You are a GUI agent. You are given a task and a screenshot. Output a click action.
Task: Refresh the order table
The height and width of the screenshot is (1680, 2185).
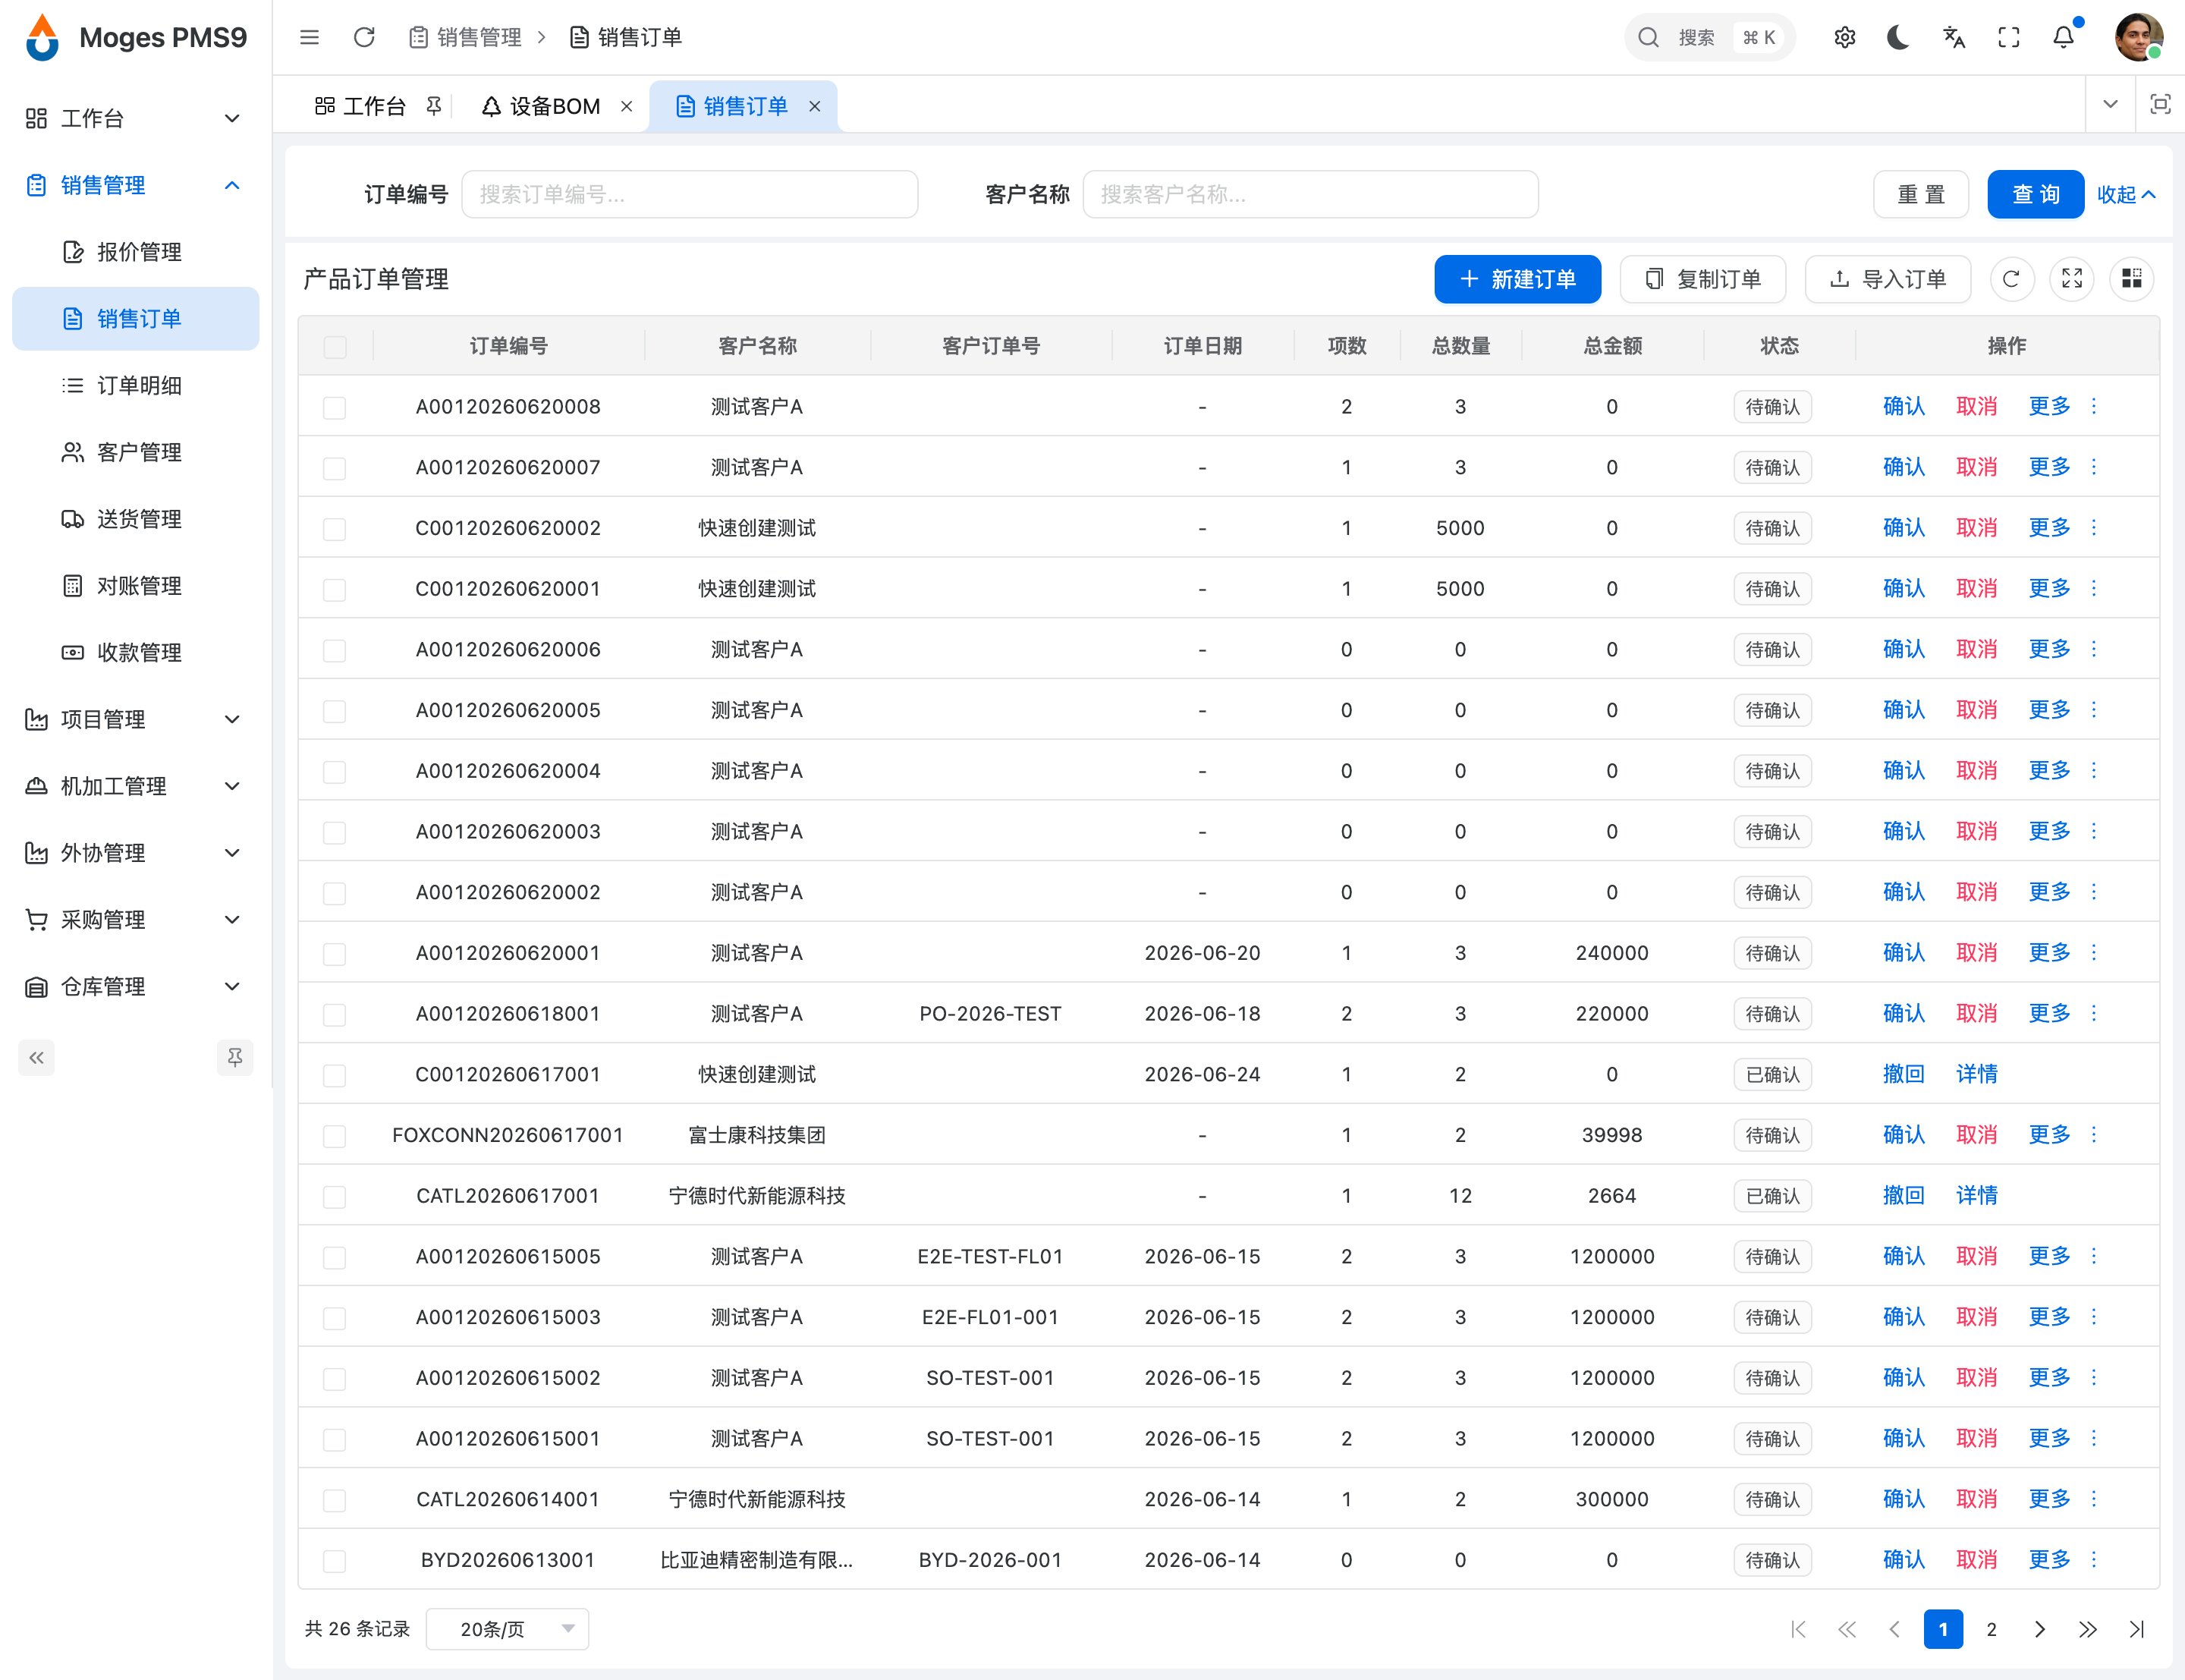2011,279
